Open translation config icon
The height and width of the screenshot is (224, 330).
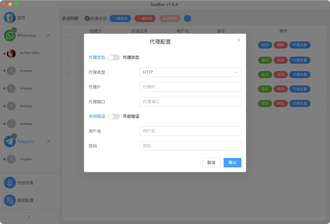coord(10,200)
